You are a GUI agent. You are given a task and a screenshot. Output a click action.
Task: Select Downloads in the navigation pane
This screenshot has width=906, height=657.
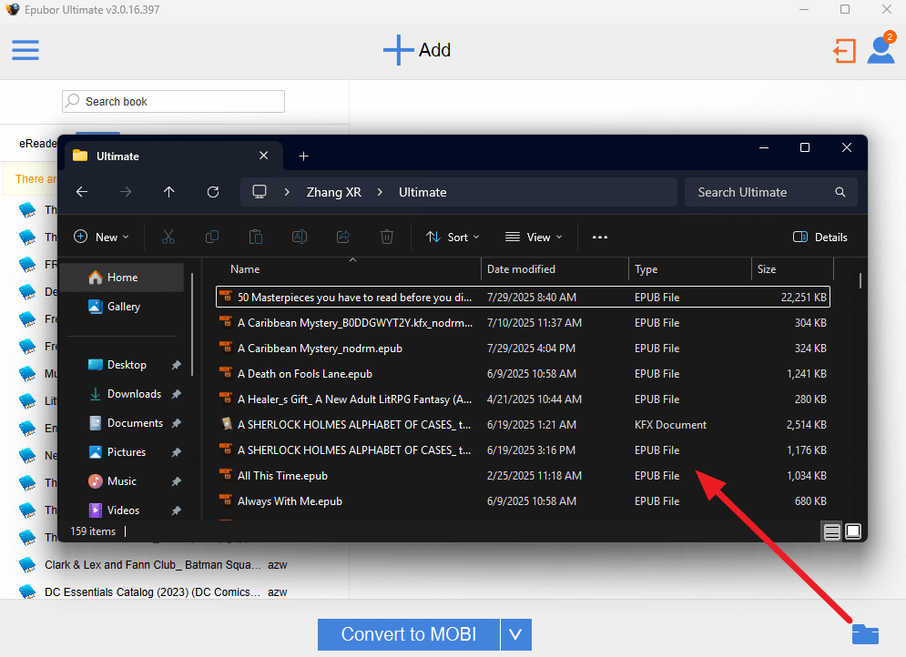click(134, 394)
